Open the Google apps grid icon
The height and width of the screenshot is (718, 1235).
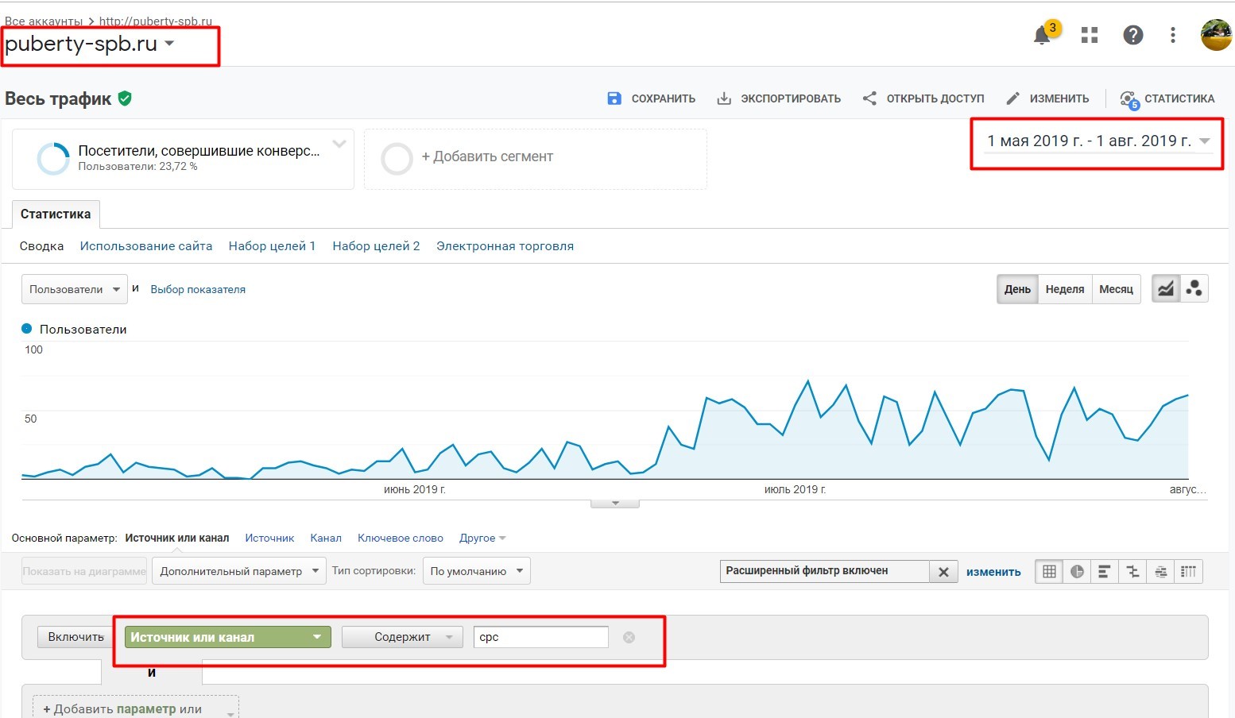(1090, 35)
